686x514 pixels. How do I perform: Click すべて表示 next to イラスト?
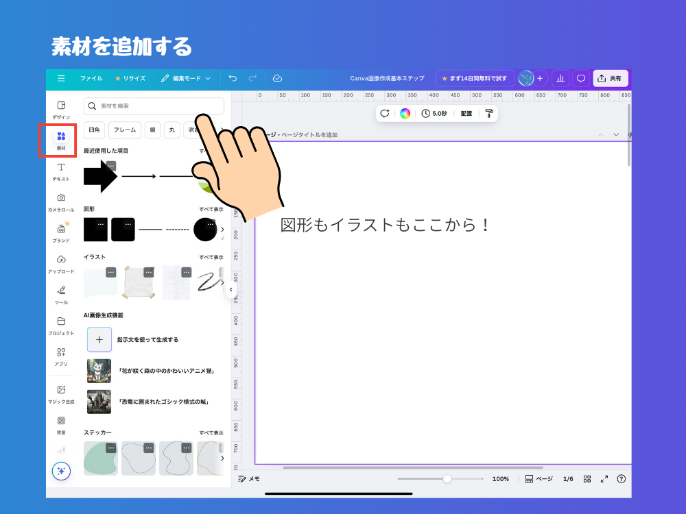click(211, 257)
